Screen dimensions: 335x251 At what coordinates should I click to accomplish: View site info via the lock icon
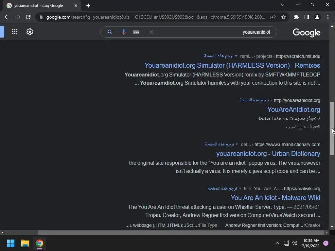41,17
